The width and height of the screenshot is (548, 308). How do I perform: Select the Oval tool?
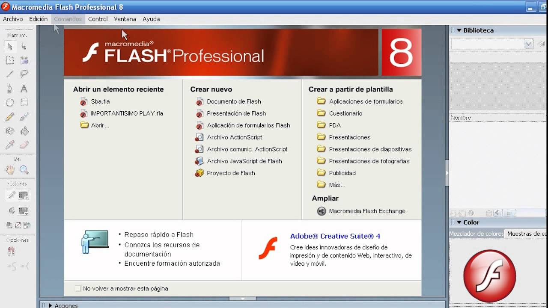point(10,103)
